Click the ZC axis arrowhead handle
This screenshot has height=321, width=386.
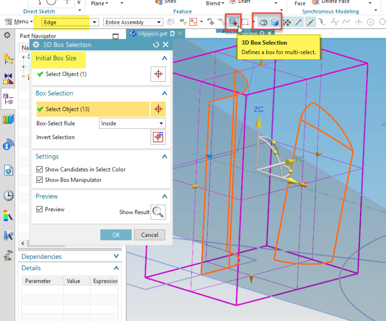pos(258,122)
